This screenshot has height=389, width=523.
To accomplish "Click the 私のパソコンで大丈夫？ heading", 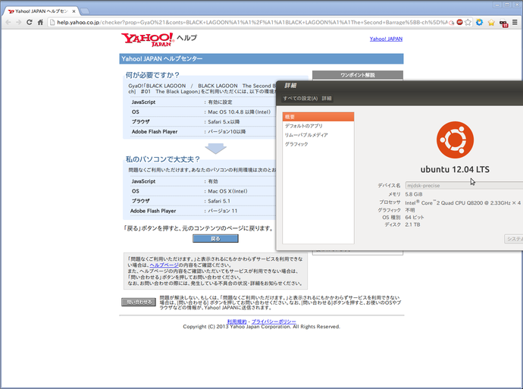I will [x=163, y=159].
